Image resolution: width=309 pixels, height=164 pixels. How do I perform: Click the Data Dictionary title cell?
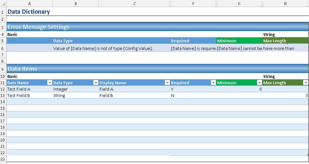pyautogui.click(x=29, y=12)
